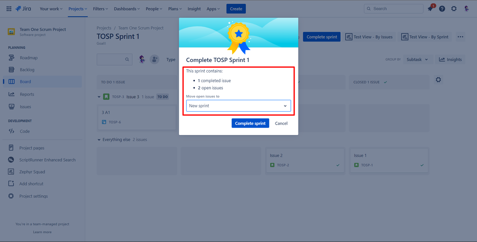477x242 pixels.
Task: Expand the Apps menu
Action: click(213, 9)
